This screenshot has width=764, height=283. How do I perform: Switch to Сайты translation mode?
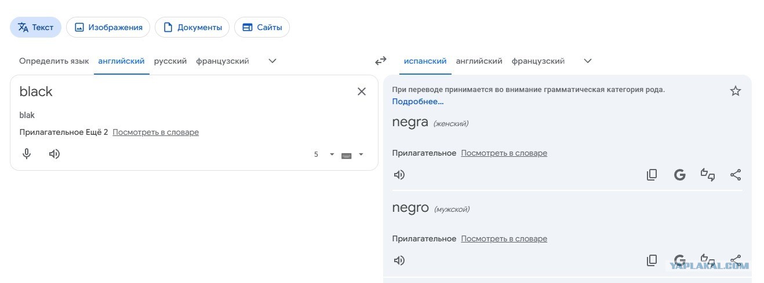click(x=262, y=27)
